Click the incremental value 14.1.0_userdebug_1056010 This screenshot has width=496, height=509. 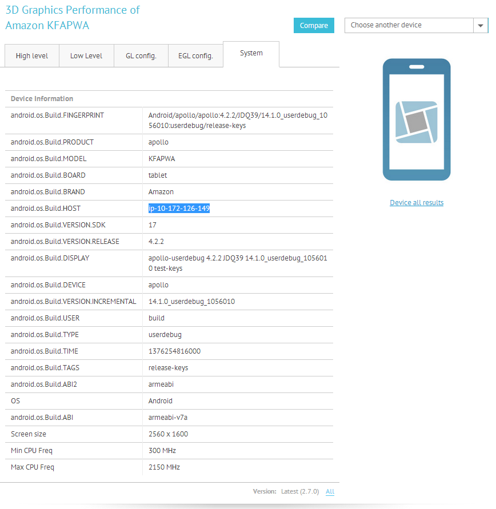(x=191, y=302)
